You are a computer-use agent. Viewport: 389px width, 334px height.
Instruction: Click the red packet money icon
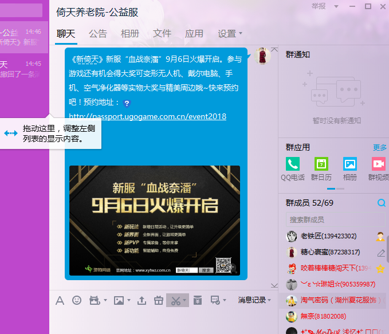click(198, 300)
